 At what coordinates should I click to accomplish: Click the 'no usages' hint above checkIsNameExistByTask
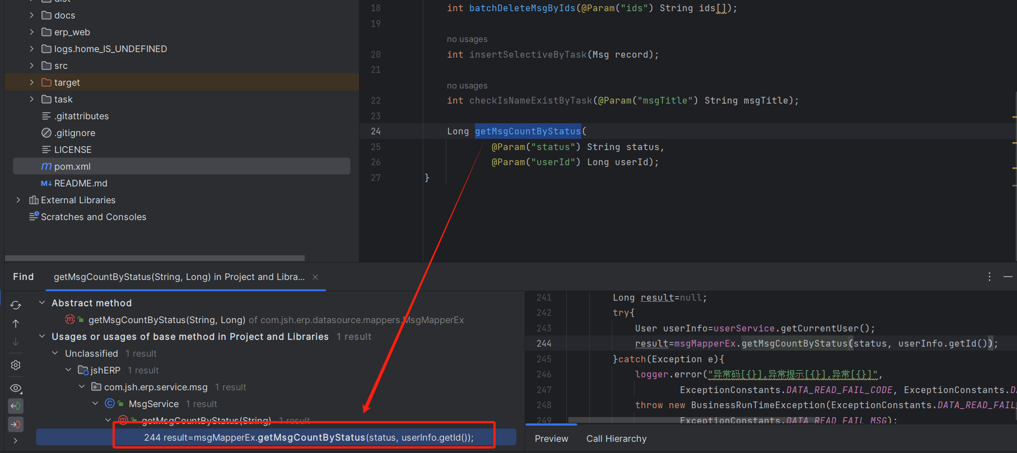tap(467, 86)
